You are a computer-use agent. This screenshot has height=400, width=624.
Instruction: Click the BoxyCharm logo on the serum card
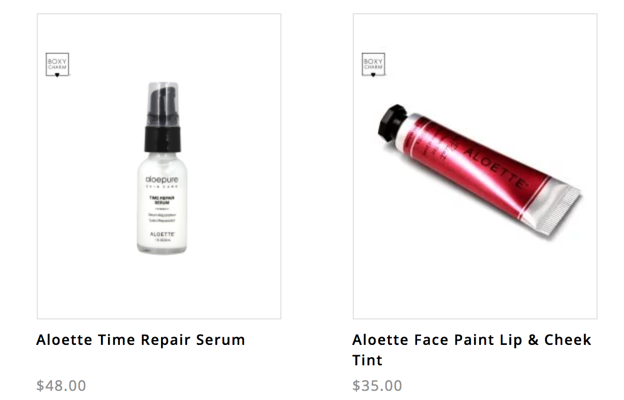57,65
